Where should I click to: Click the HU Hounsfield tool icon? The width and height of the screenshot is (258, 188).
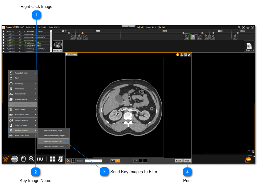(x=40, y=159)
